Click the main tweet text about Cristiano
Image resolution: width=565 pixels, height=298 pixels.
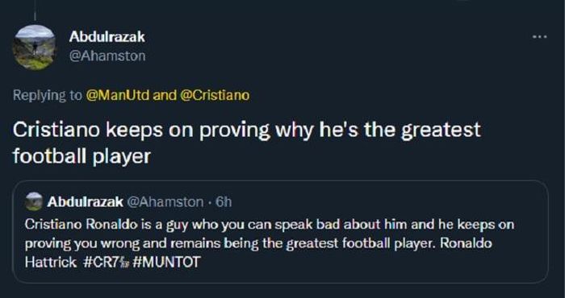[246, 143]
